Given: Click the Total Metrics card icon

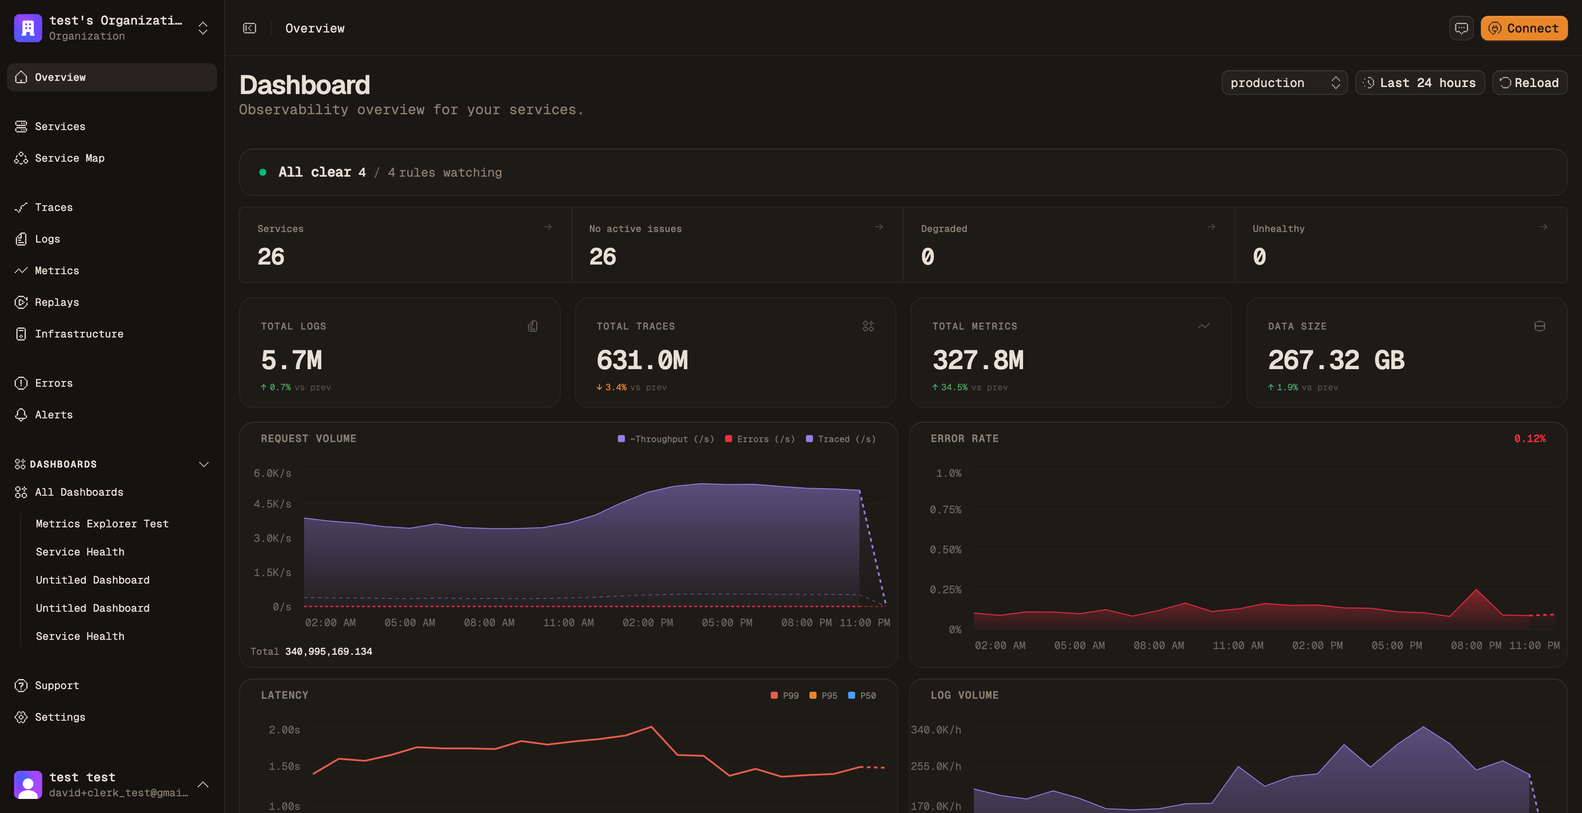Looking at the screenshot, I should 1204,326.
